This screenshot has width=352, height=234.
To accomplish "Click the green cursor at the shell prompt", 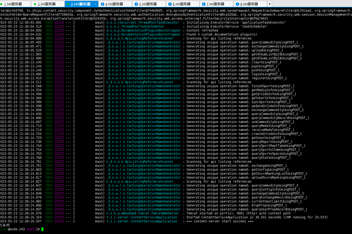I will pos(42,229).
